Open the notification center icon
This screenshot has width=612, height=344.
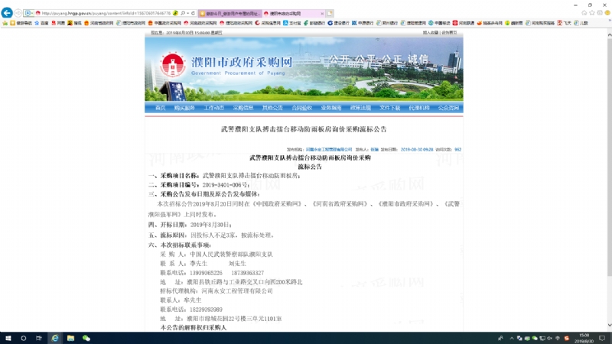tap(602, 338)
